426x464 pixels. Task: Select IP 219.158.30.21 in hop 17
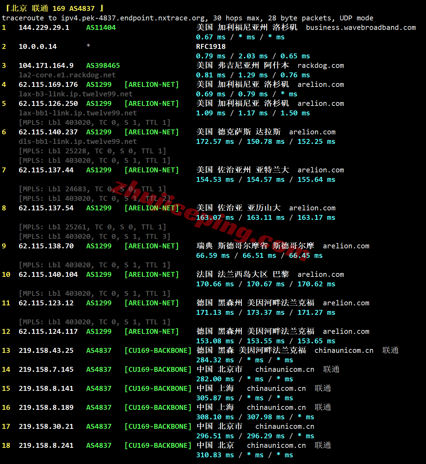pos(46,426)
